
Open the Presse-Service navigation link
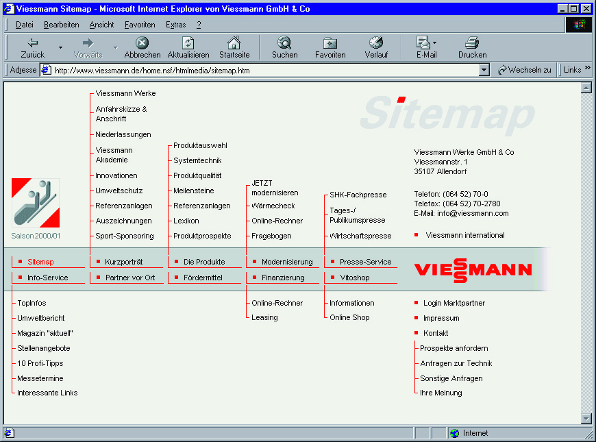pyautogui.click(x=365, y=262)
